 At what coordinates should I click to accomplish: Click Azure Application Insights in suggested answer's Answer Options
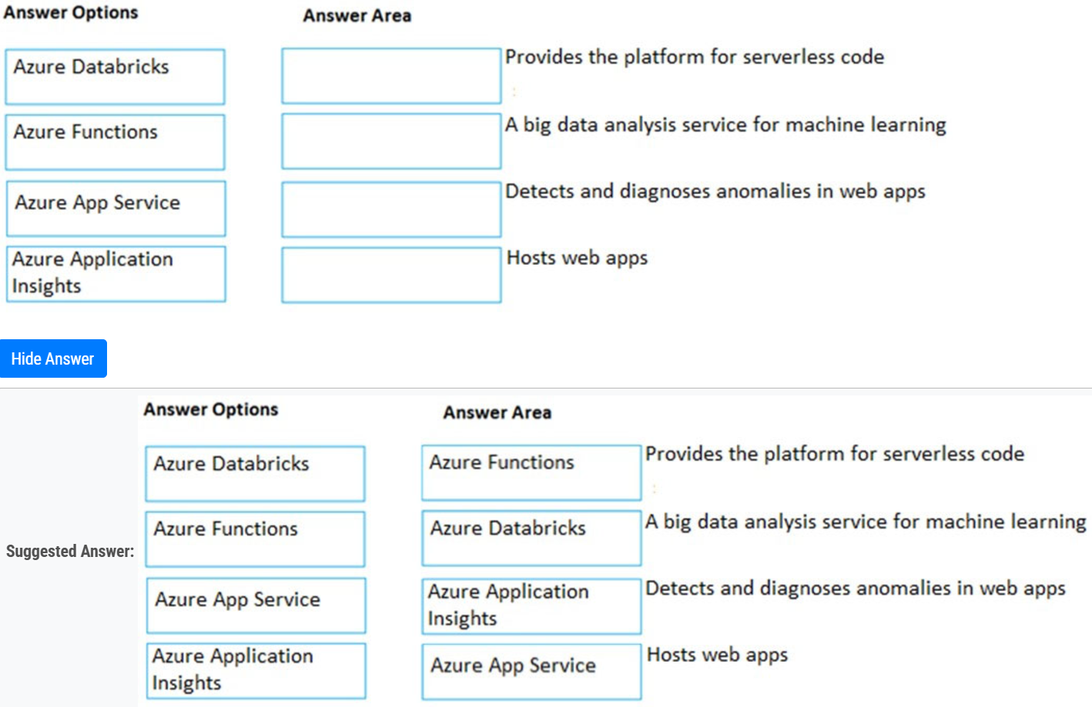click(256, 671)
